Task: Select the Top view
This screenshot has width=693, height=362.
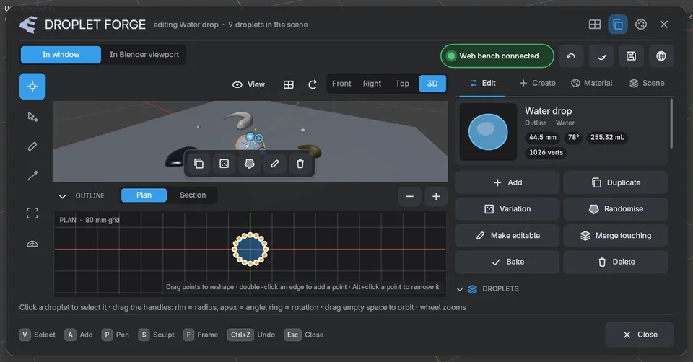Action: point(402,84)
